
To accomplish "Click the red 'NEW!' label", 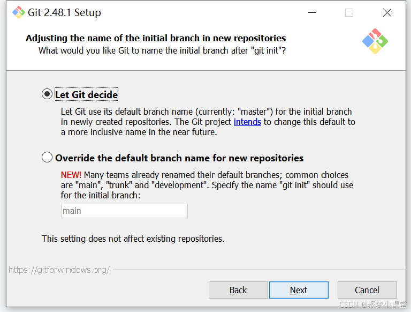I will coord(71,175).
